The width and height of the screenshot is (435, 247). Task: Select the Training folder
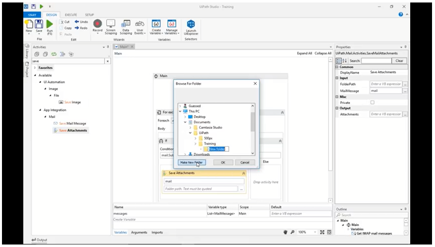pos(210,144)
